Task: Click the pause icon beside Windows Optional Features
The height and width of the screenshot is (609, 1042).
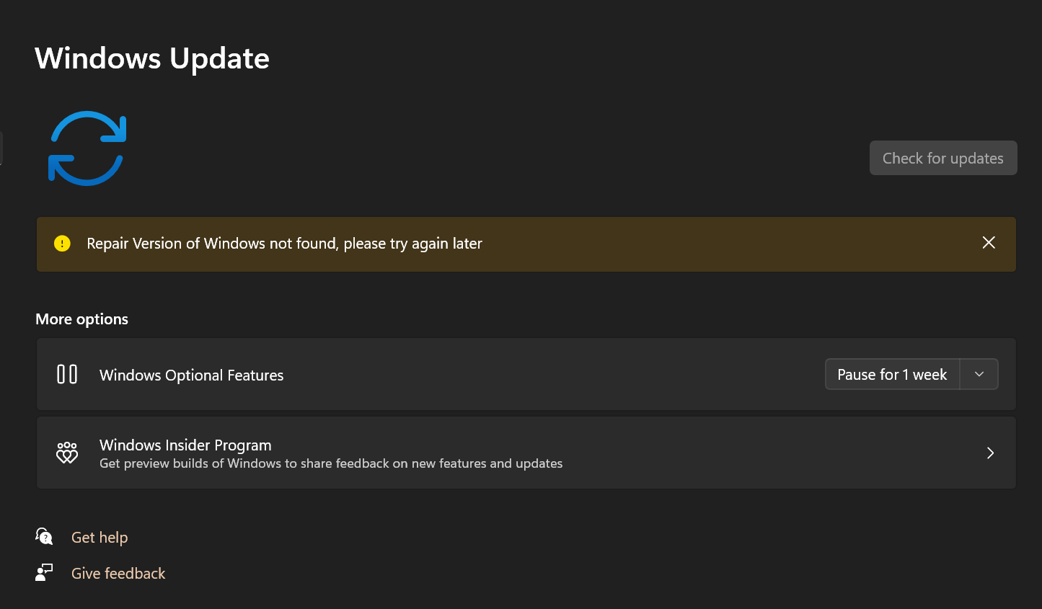Action: [x=67, y=374]
